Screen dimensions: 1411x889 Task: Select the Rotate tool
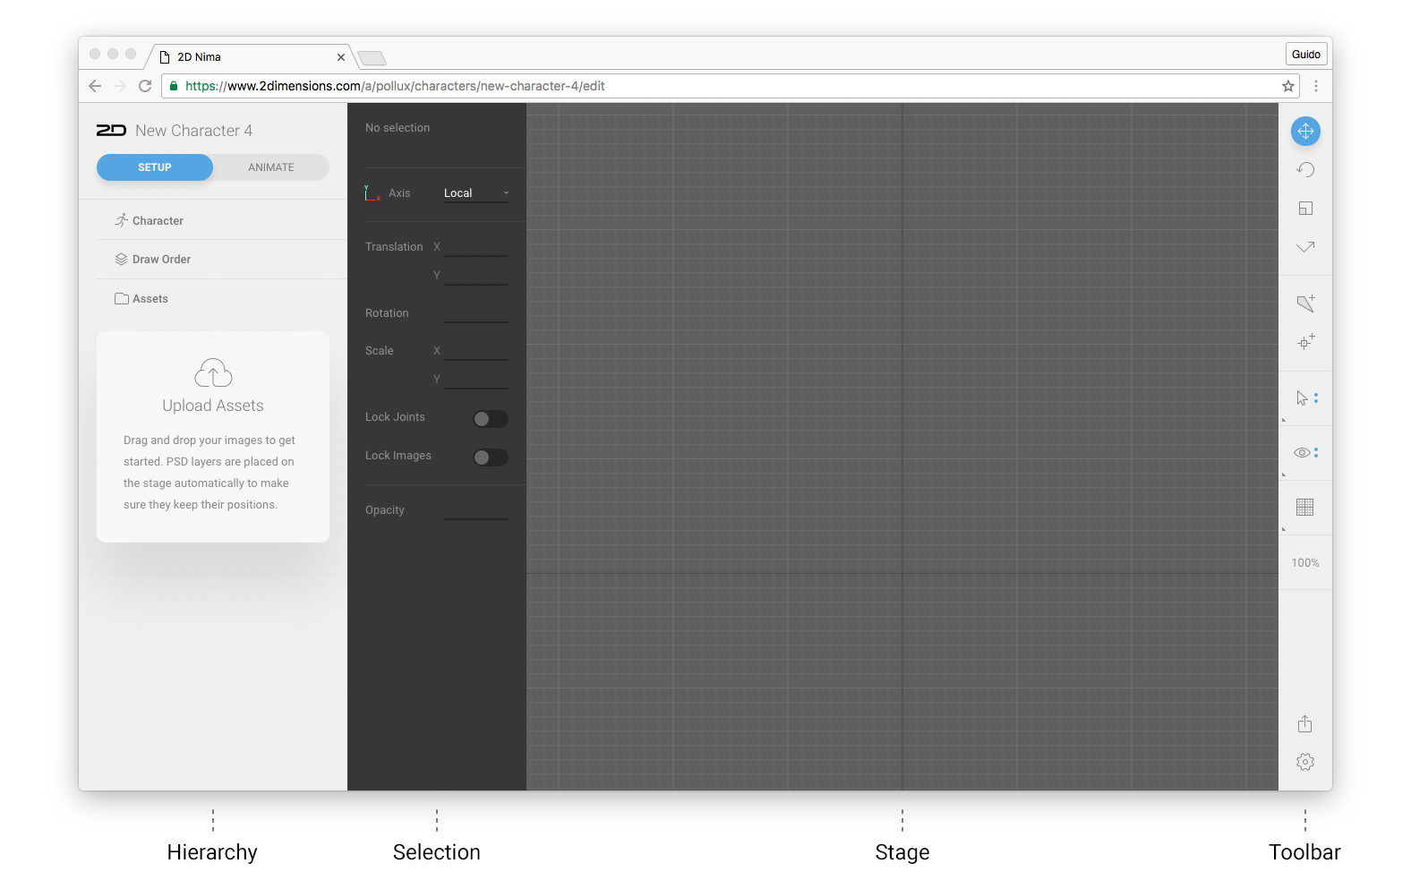tap(1305, 170)
